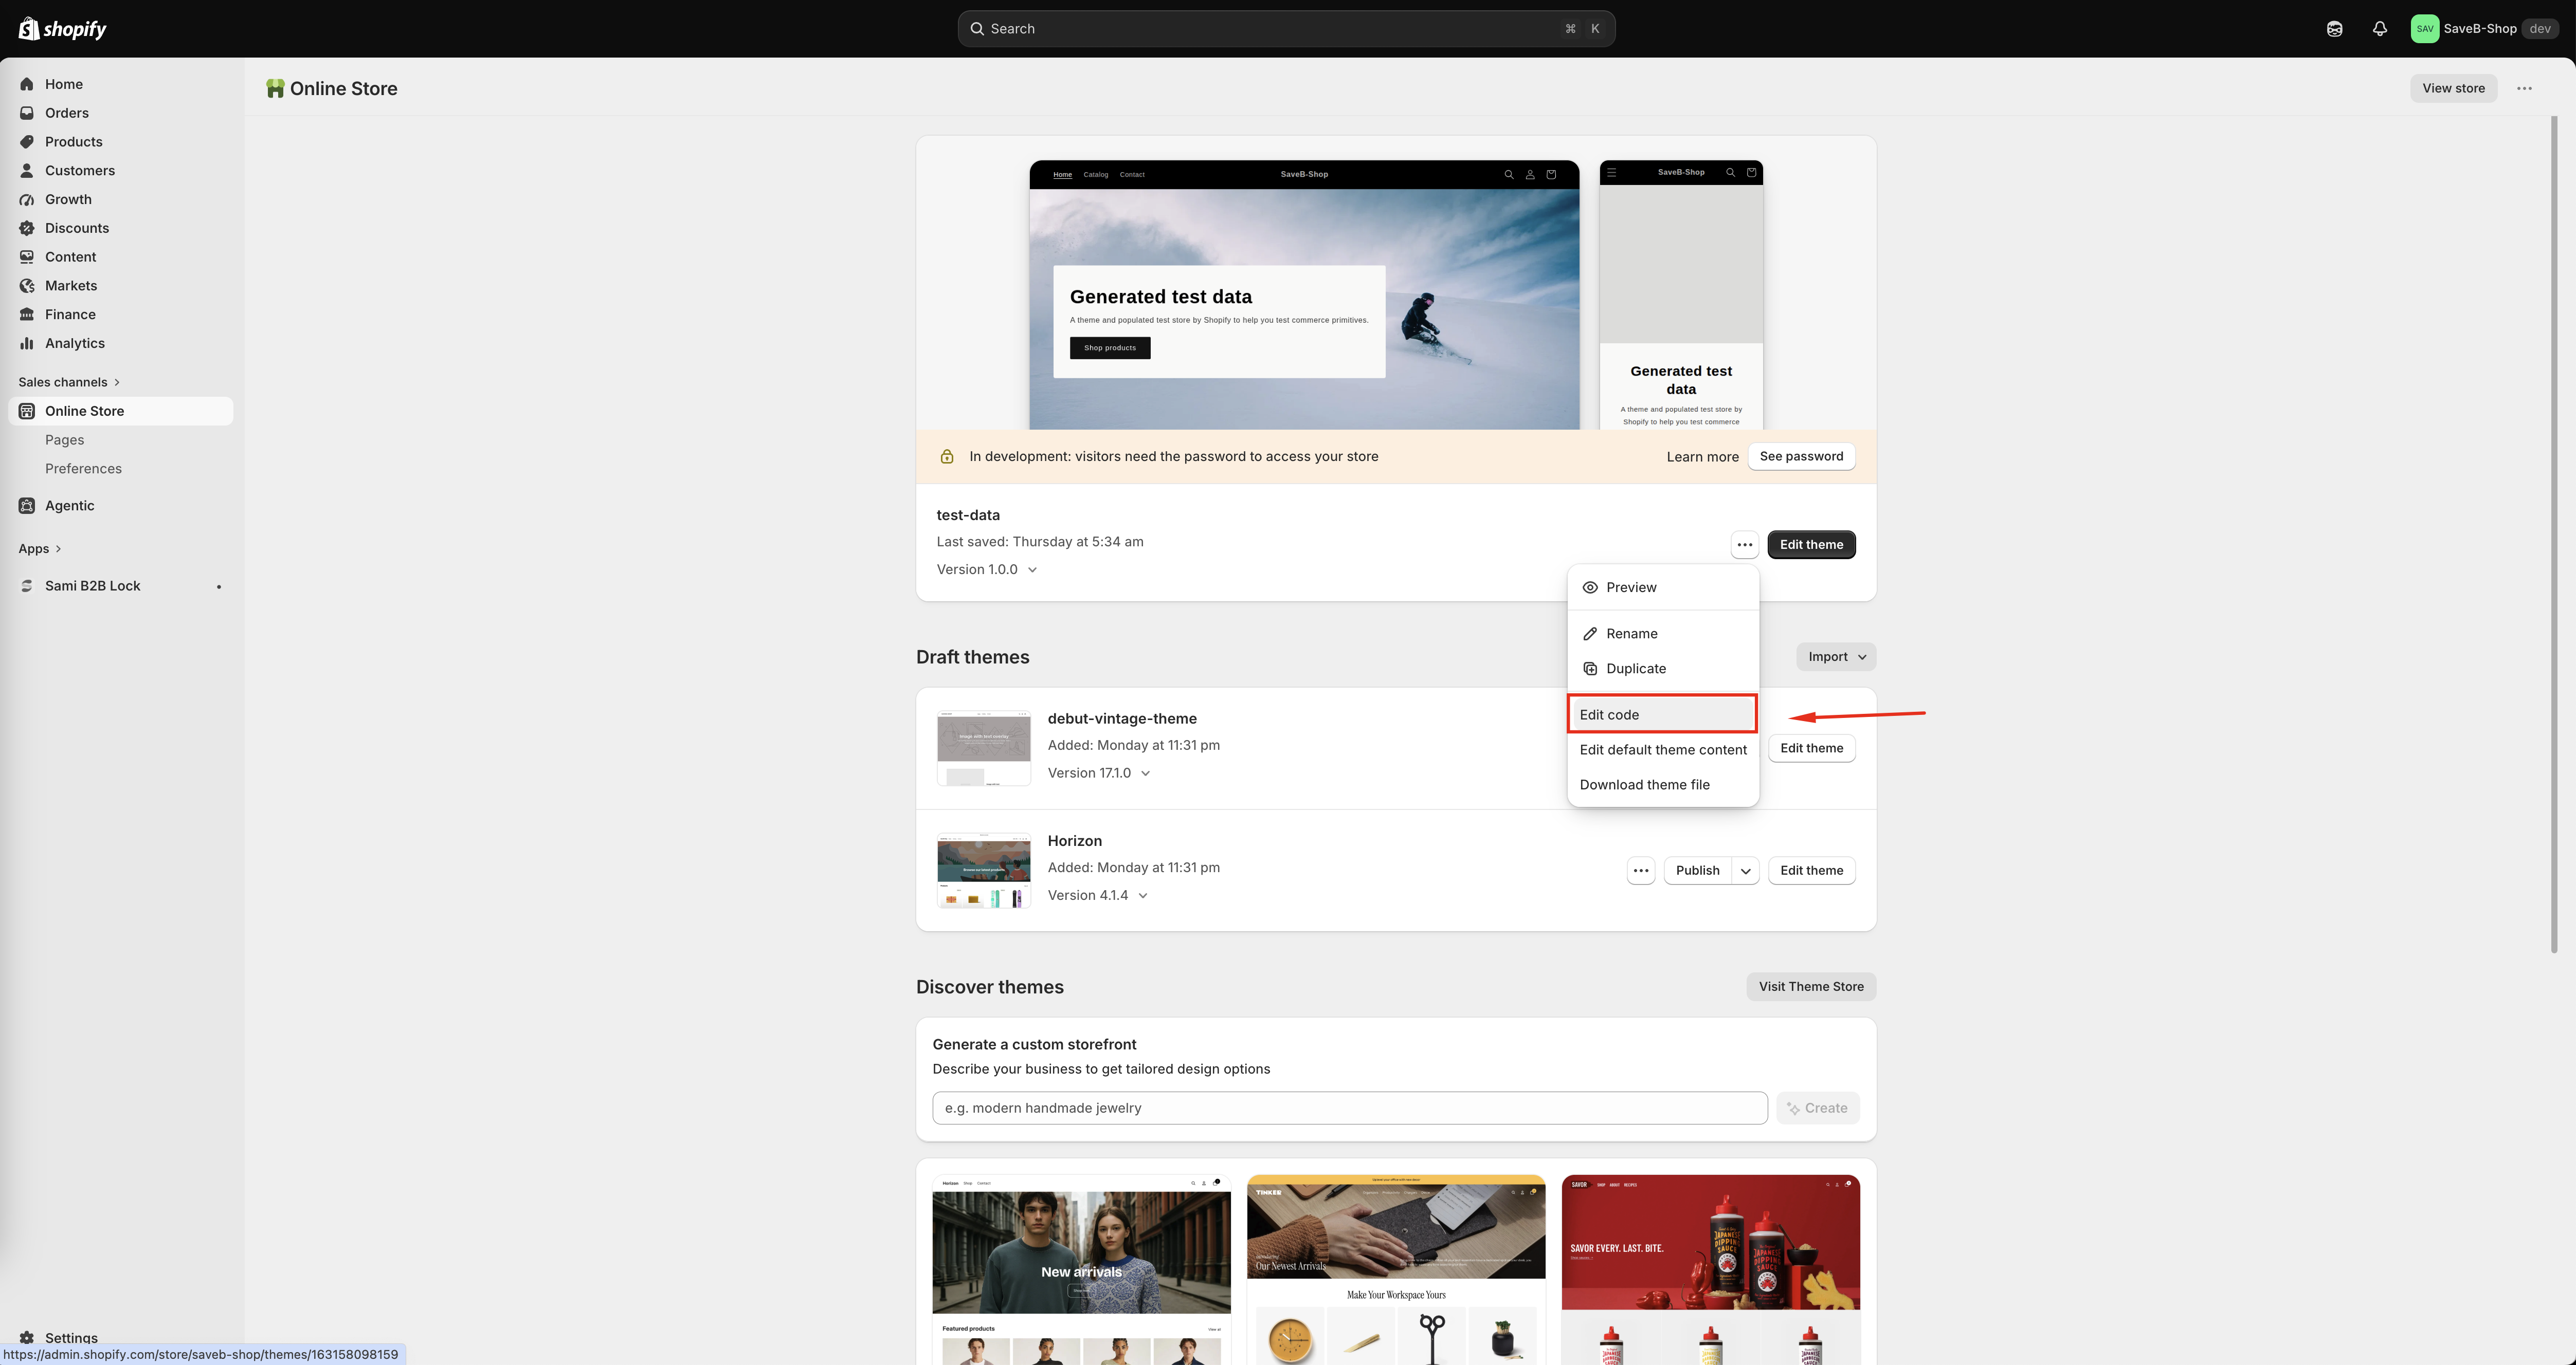Click the storefront description input field
This screenshot has width=2576, height=1365.
coord(1349,1108)
